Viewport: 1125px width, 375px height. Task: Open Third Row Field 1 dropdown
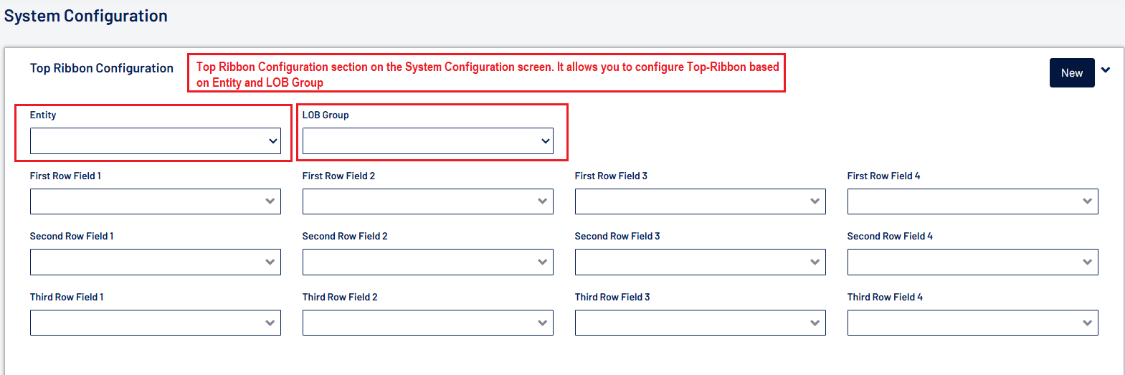click(x=155, y=323)
